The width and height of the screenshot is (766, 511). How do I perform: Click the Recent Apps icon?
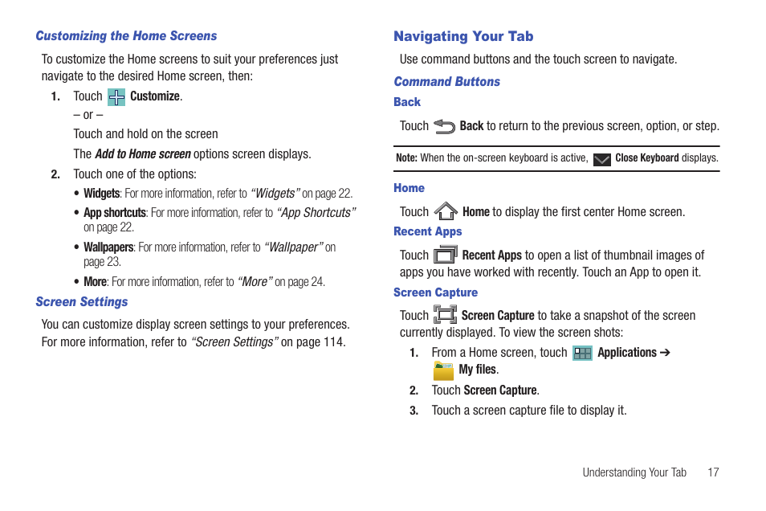pyautogui.click(x=445, y=254)
